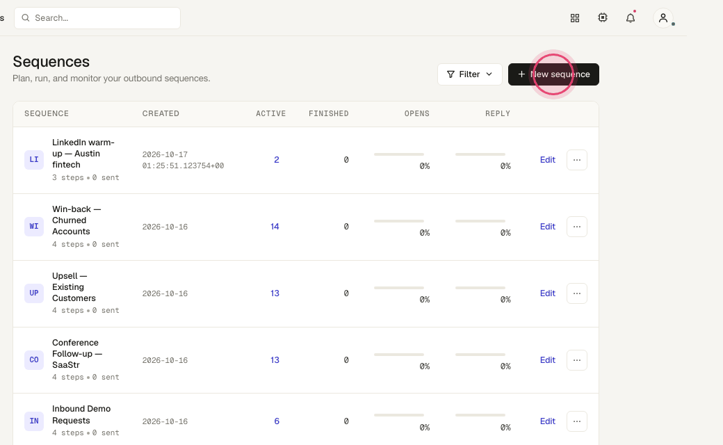
Task: Click the UP sequence badge
Action: [x=34, y=293]
